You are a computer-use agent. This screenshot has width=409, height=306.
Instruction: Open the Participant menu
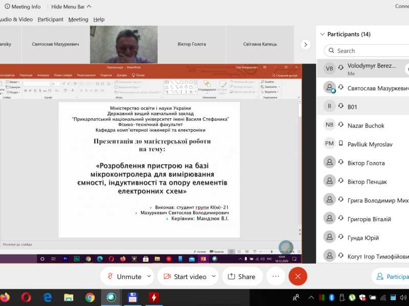pyautogui.click(x=51, y=19)
